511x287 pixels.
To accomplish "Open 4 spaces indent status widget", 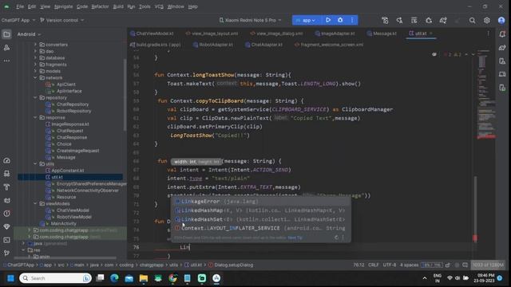I will coord(409,265).
